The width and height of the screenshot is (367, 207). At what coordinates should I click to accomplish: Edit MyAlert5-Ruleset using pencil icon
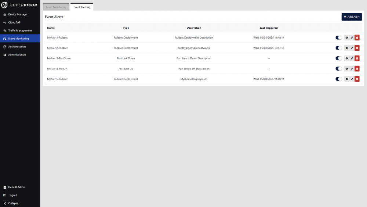(352, 79)
